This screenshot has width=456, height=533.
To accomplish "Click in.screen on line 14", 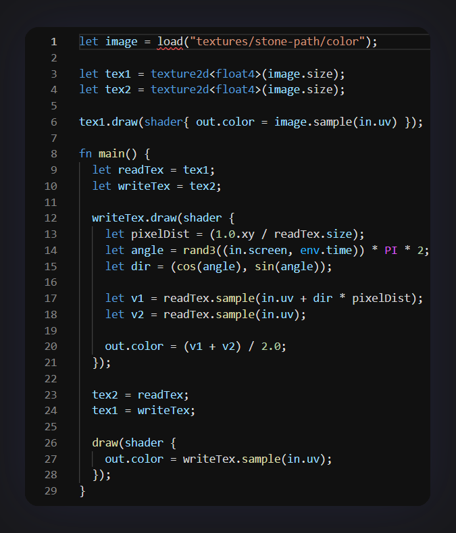I will [x=257, y=251].
